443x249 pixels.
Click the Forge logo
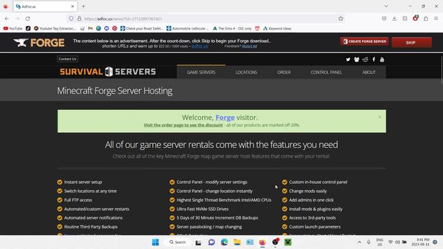39,43
